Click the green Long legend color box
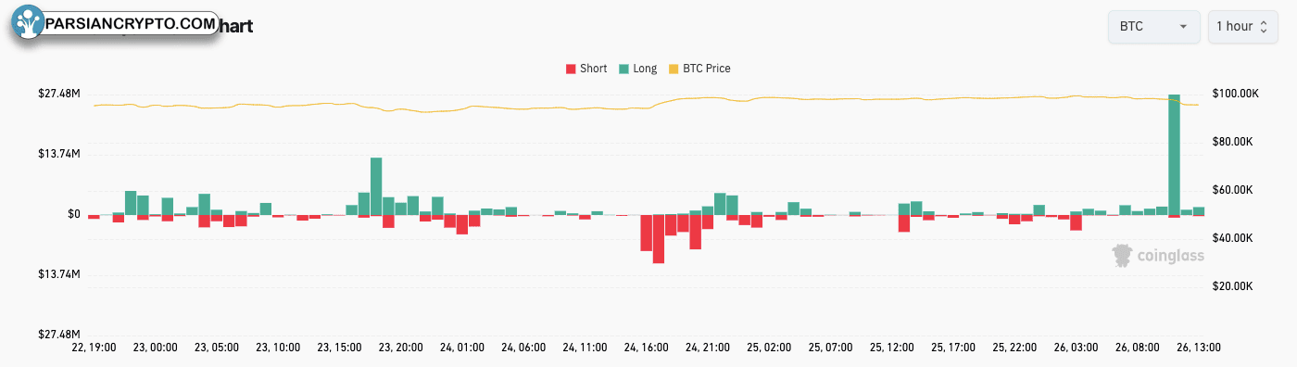This screenshot has width=1297, height=367. coord(623,69)
